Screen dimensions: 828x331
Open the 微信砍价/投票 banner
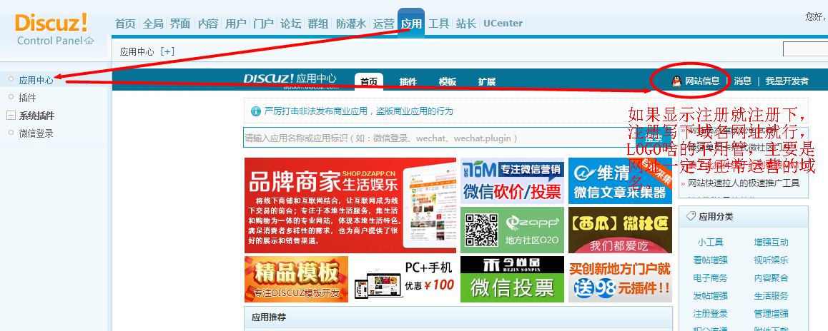[x=512, y=180]
